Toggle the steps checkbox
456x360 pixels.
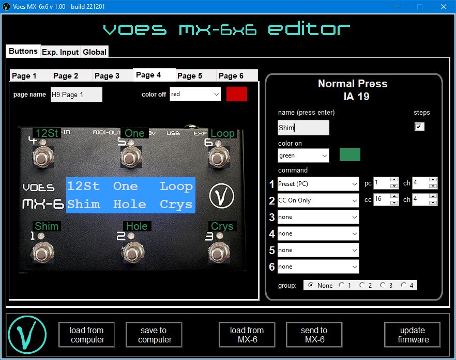tap(419, 127)
